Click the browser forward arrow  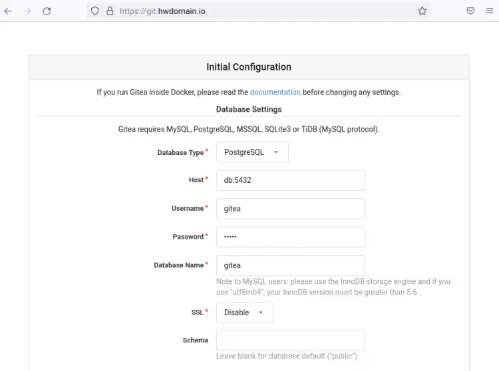27,11
